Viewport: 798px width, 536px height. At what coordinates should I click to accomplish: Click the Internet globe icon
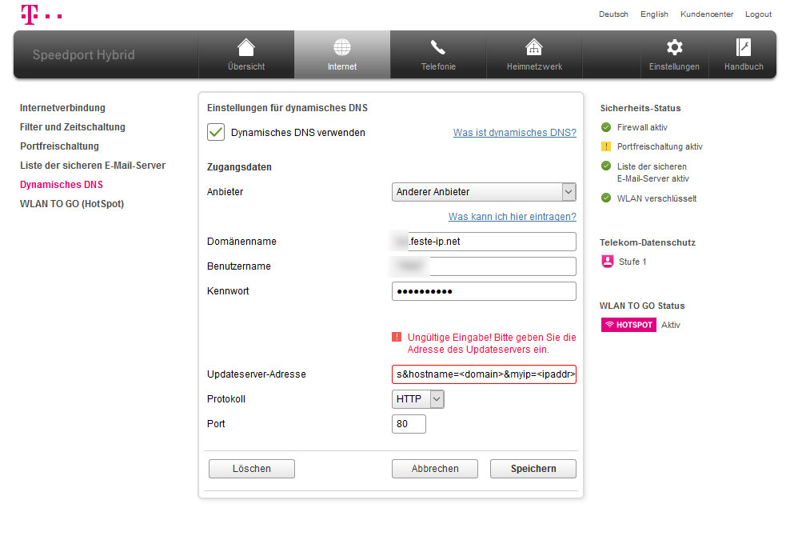click(x=342, y=47)
